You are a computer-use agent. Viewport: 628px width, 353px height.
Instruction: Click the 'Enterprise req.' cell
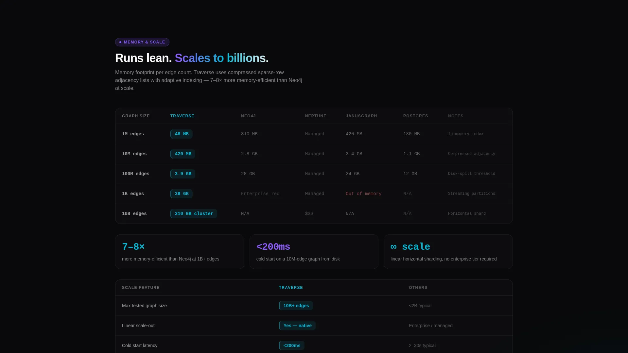(261, 194)
